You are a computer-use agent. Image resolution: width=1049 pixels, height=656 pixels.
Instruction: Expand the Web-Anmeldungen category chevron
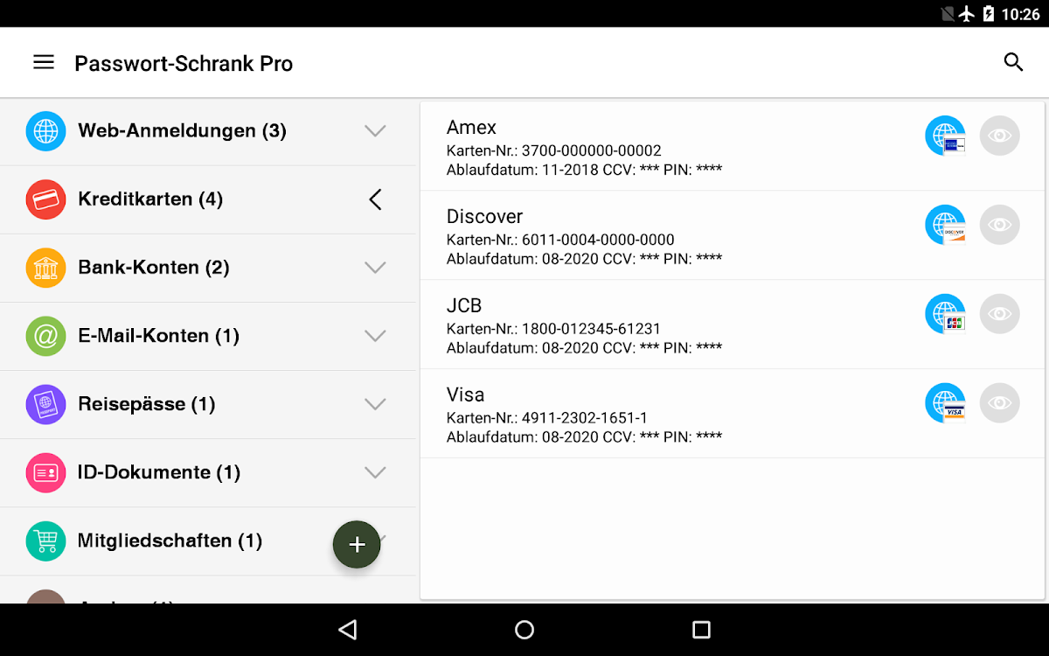point(375,131)
